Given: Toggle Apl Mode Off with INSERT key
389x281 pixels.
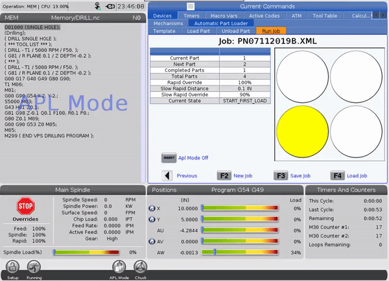Looking at the screenshot, I should 169,157.
